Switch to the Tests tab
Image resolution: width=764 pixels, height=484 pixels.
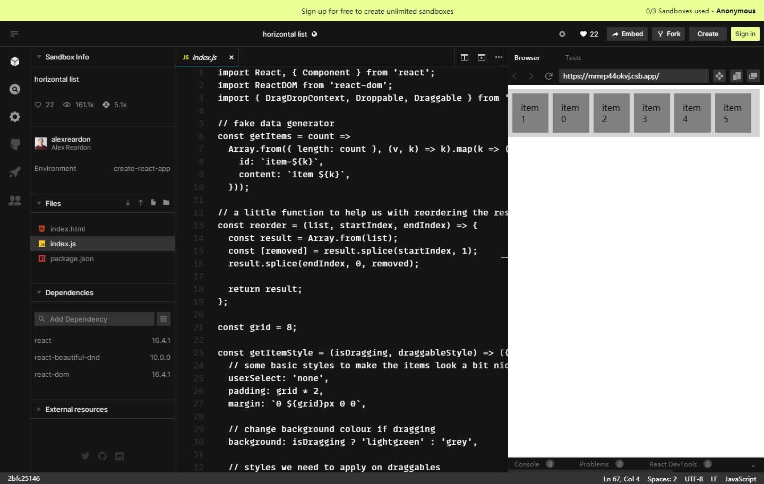573,57
